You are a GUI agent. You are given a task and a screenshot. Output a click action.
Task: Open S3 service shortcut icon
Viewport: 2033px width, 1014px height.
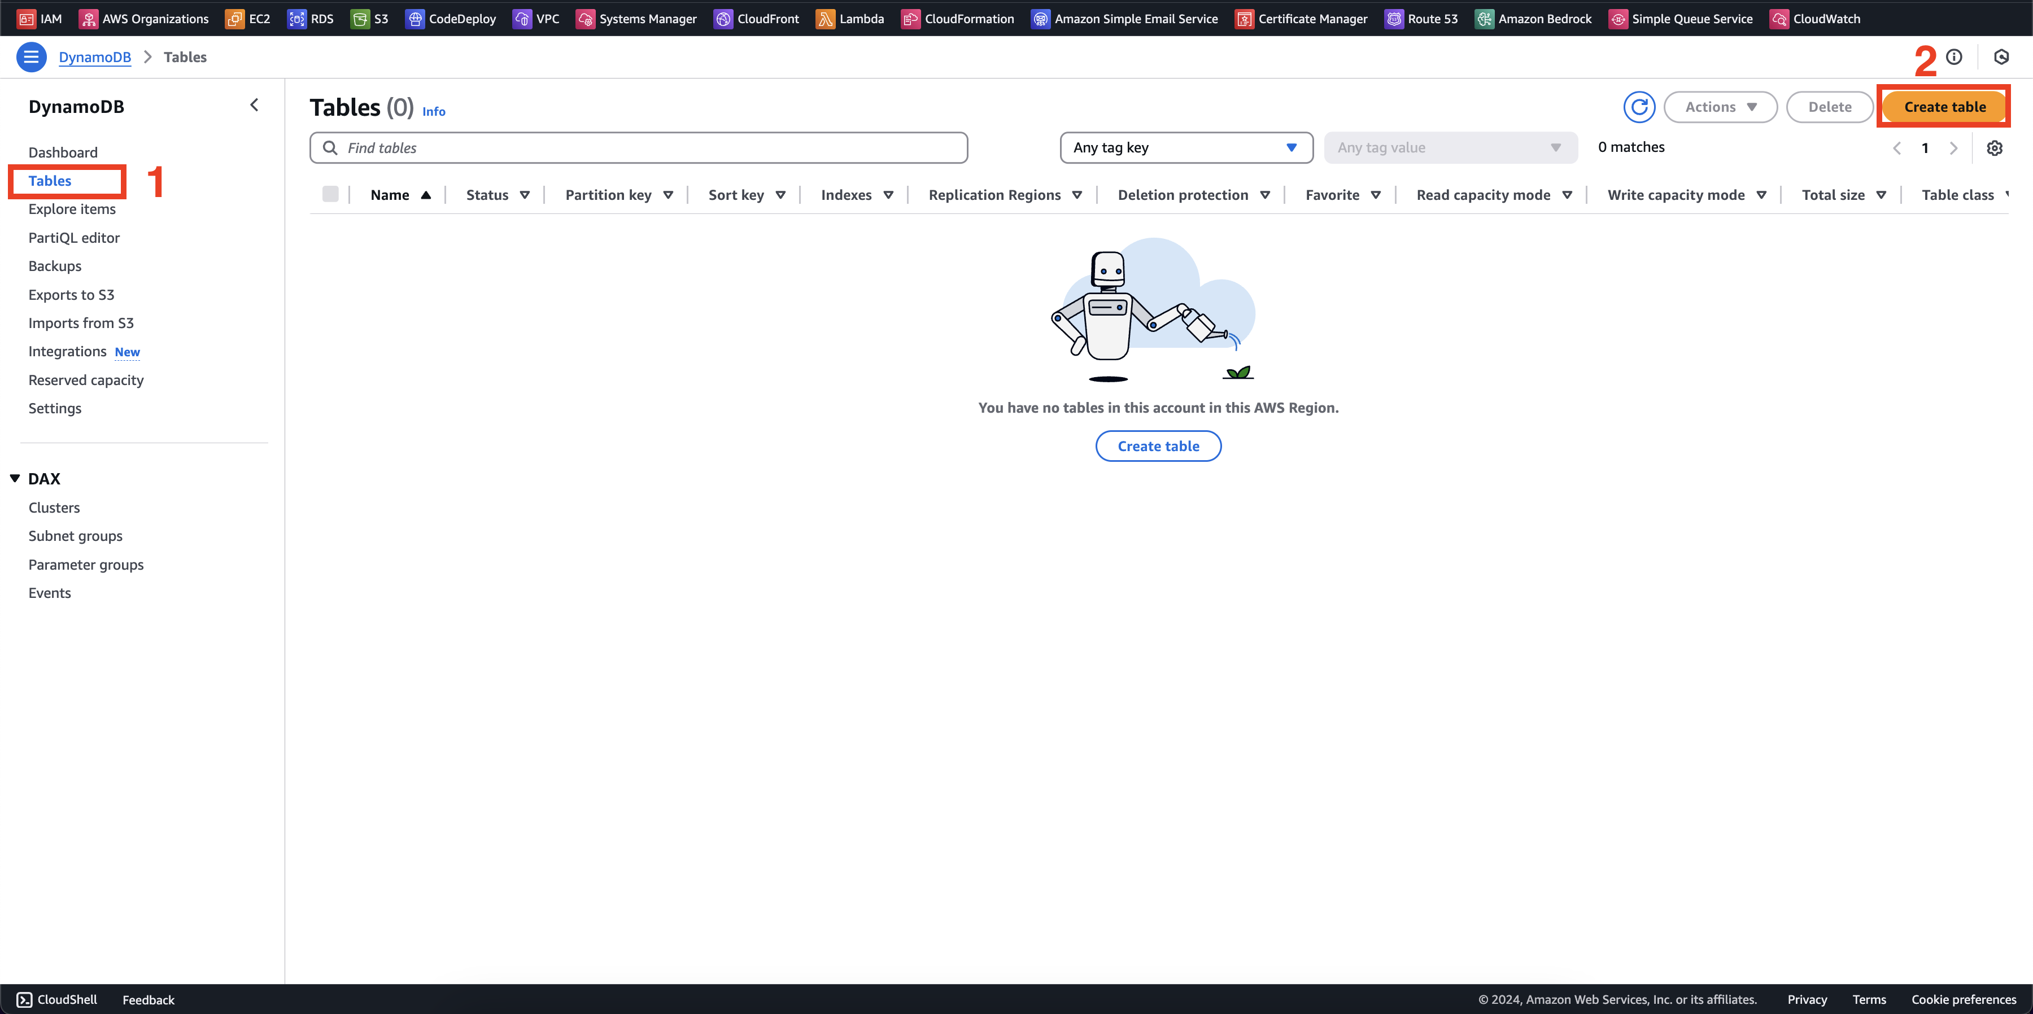(360, 18)
